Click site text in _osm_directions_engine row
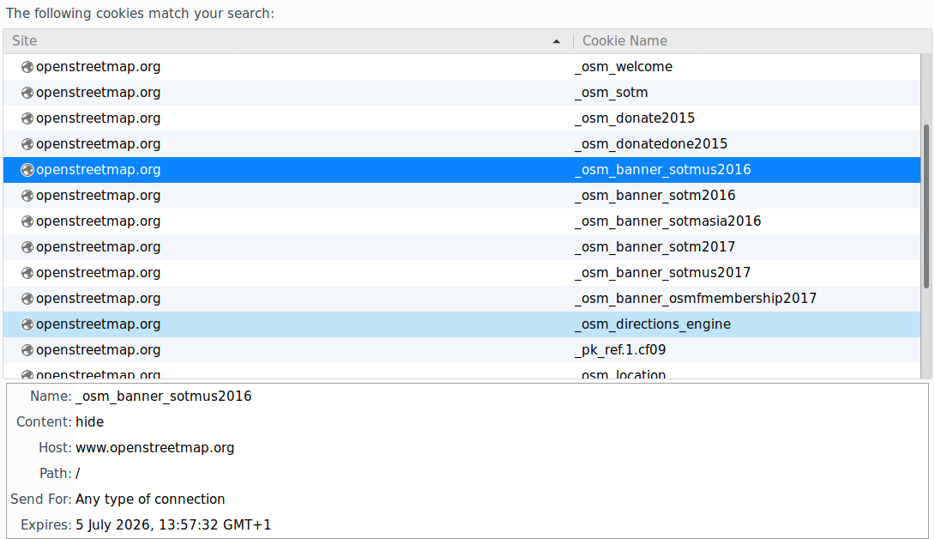The width and height of the screenshot is (935, 539). [99, 324]
